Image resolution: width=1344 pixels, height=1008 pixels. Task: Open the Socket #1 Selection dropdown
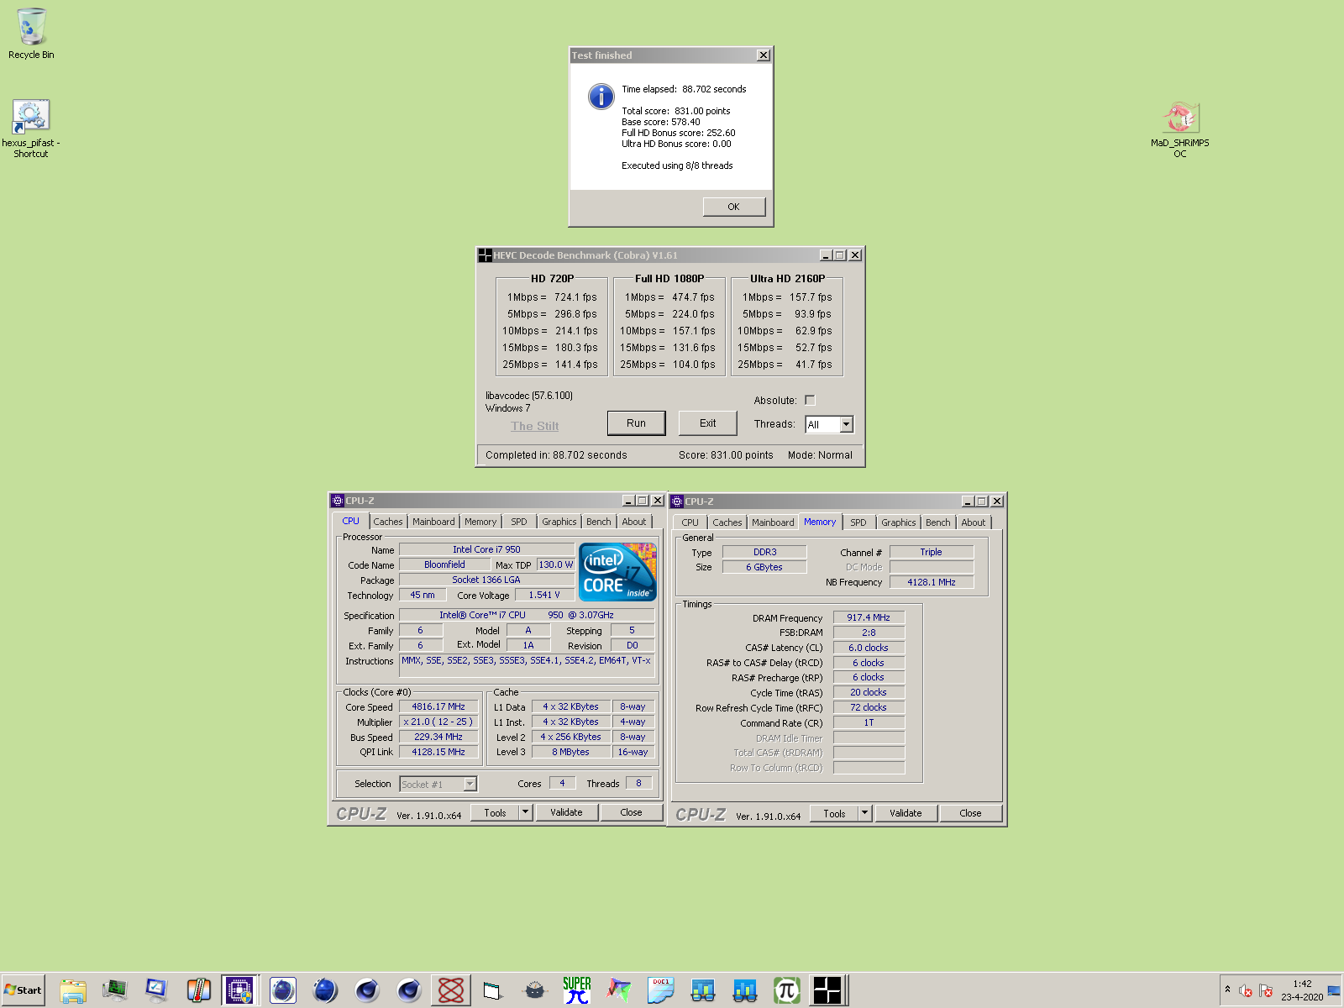click(470, 785)
